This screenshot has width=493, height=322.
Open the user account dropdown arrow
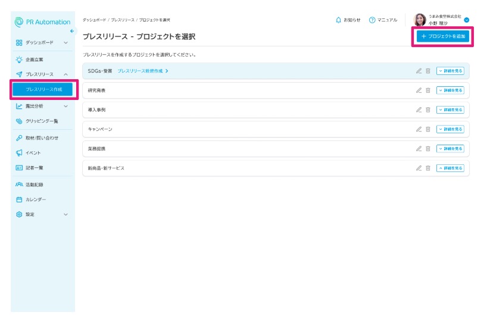pyautogui.click(x=467, y=20)
